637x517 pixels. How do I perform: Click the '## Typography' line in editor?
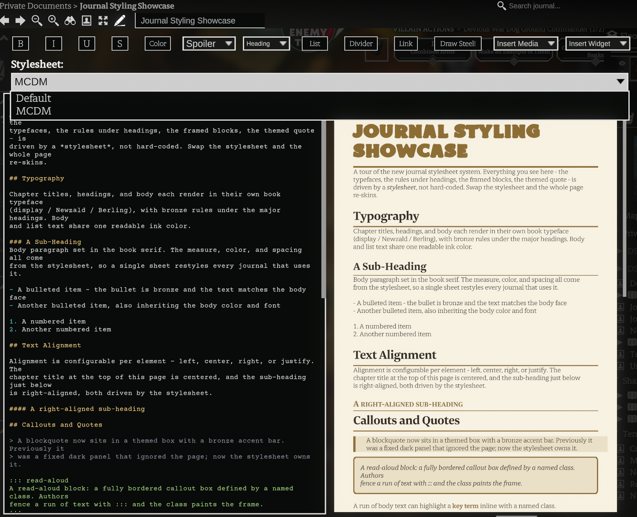click(x=37, y=178)
